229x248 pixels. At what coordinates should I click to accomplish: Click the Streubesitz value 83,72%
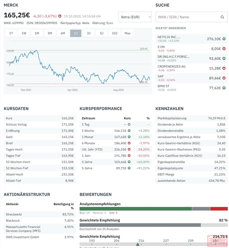point(68,214)
